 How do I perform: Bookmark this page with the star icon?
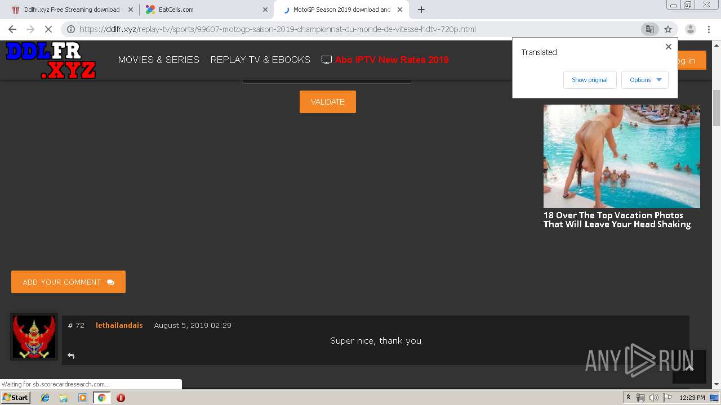(x=668, y=29)
